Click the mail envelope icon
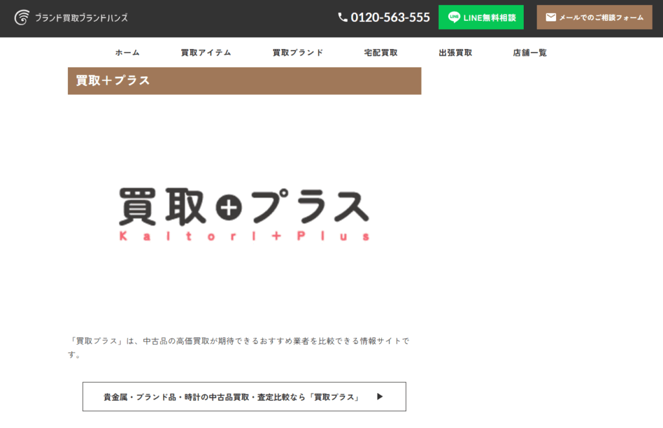 550,17
